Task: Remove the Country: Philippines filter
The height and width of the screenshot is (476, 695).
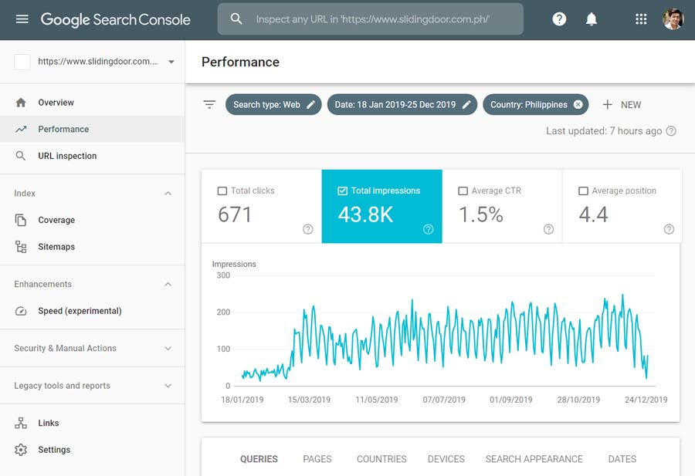Action: [578, 105]
